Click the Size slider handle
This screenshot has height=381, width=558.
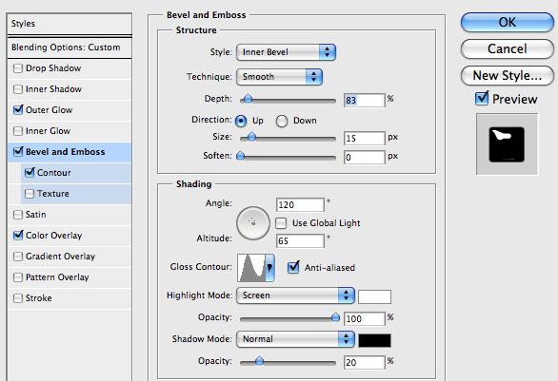pyautogui.click(x=251, y=137)
